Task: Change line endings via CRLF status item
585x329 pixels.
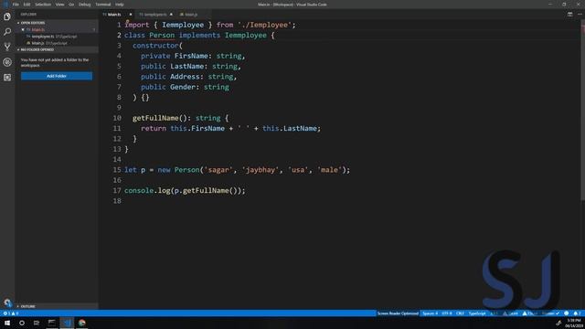Action: tap(460, 313)
